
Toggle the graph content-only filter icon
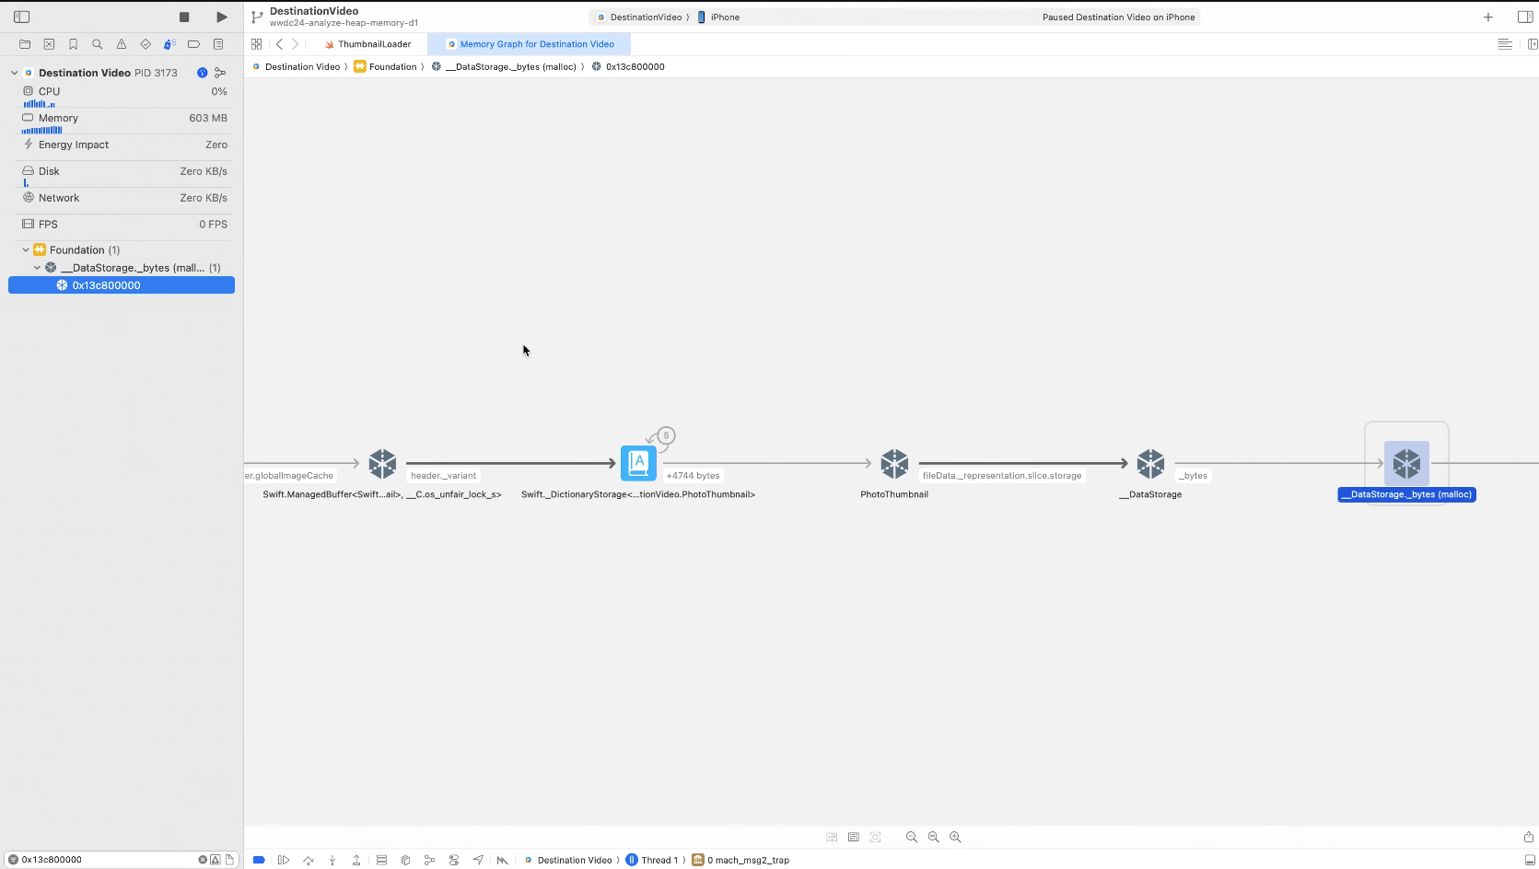[x=854, y=837]
